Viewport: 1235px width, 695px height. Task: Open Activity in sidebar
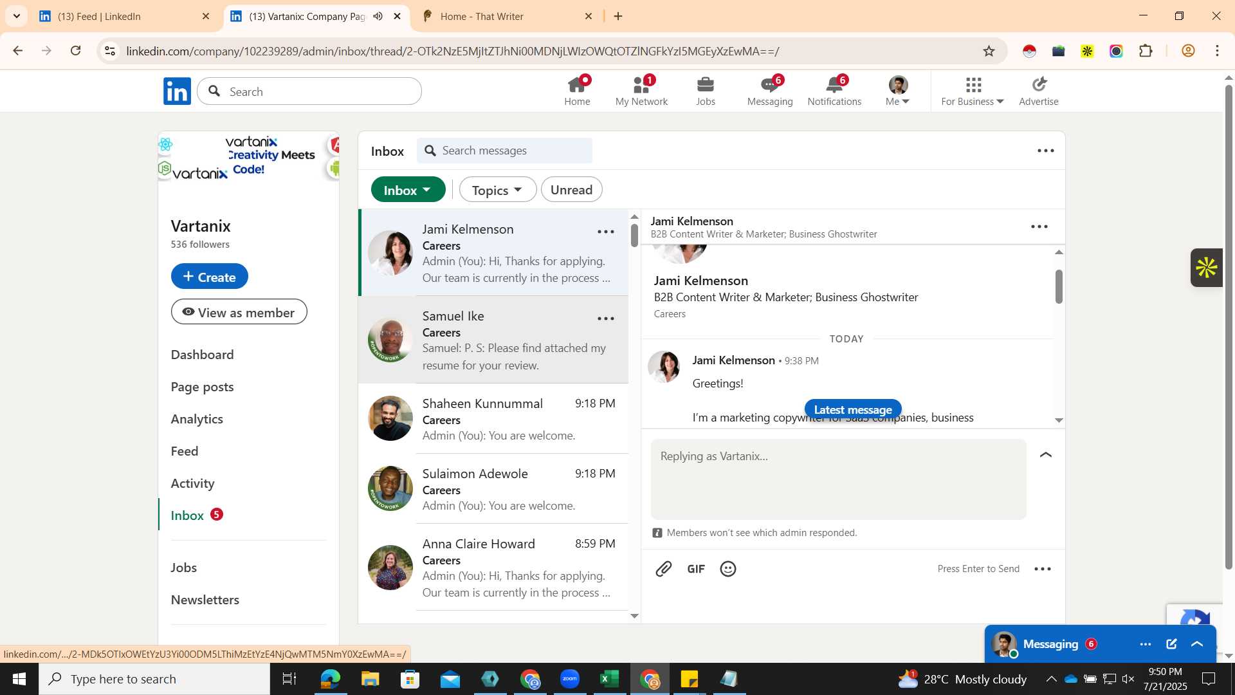click(192, 483)
